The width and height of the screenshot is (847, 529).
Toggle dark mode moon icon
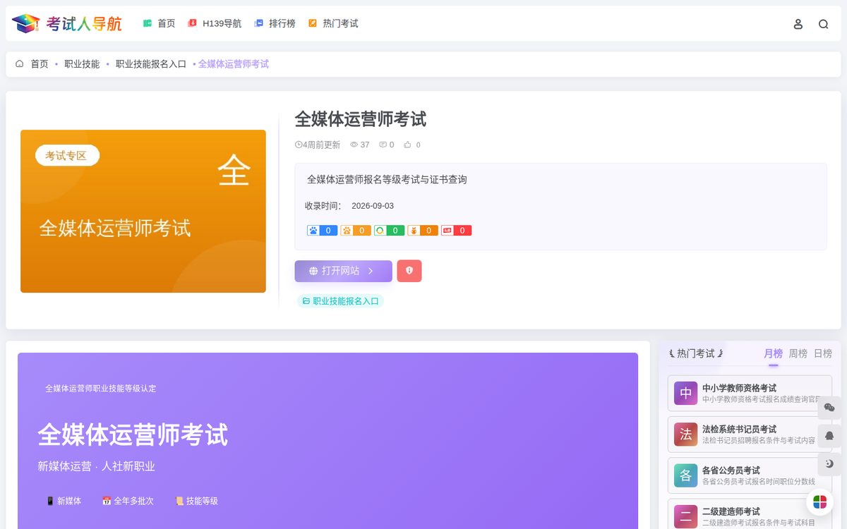[829, 464]
